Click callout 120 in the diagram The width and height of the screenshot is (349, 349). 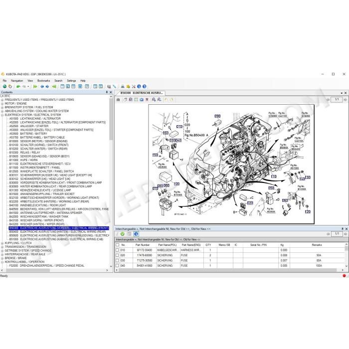tap(308, 211)
